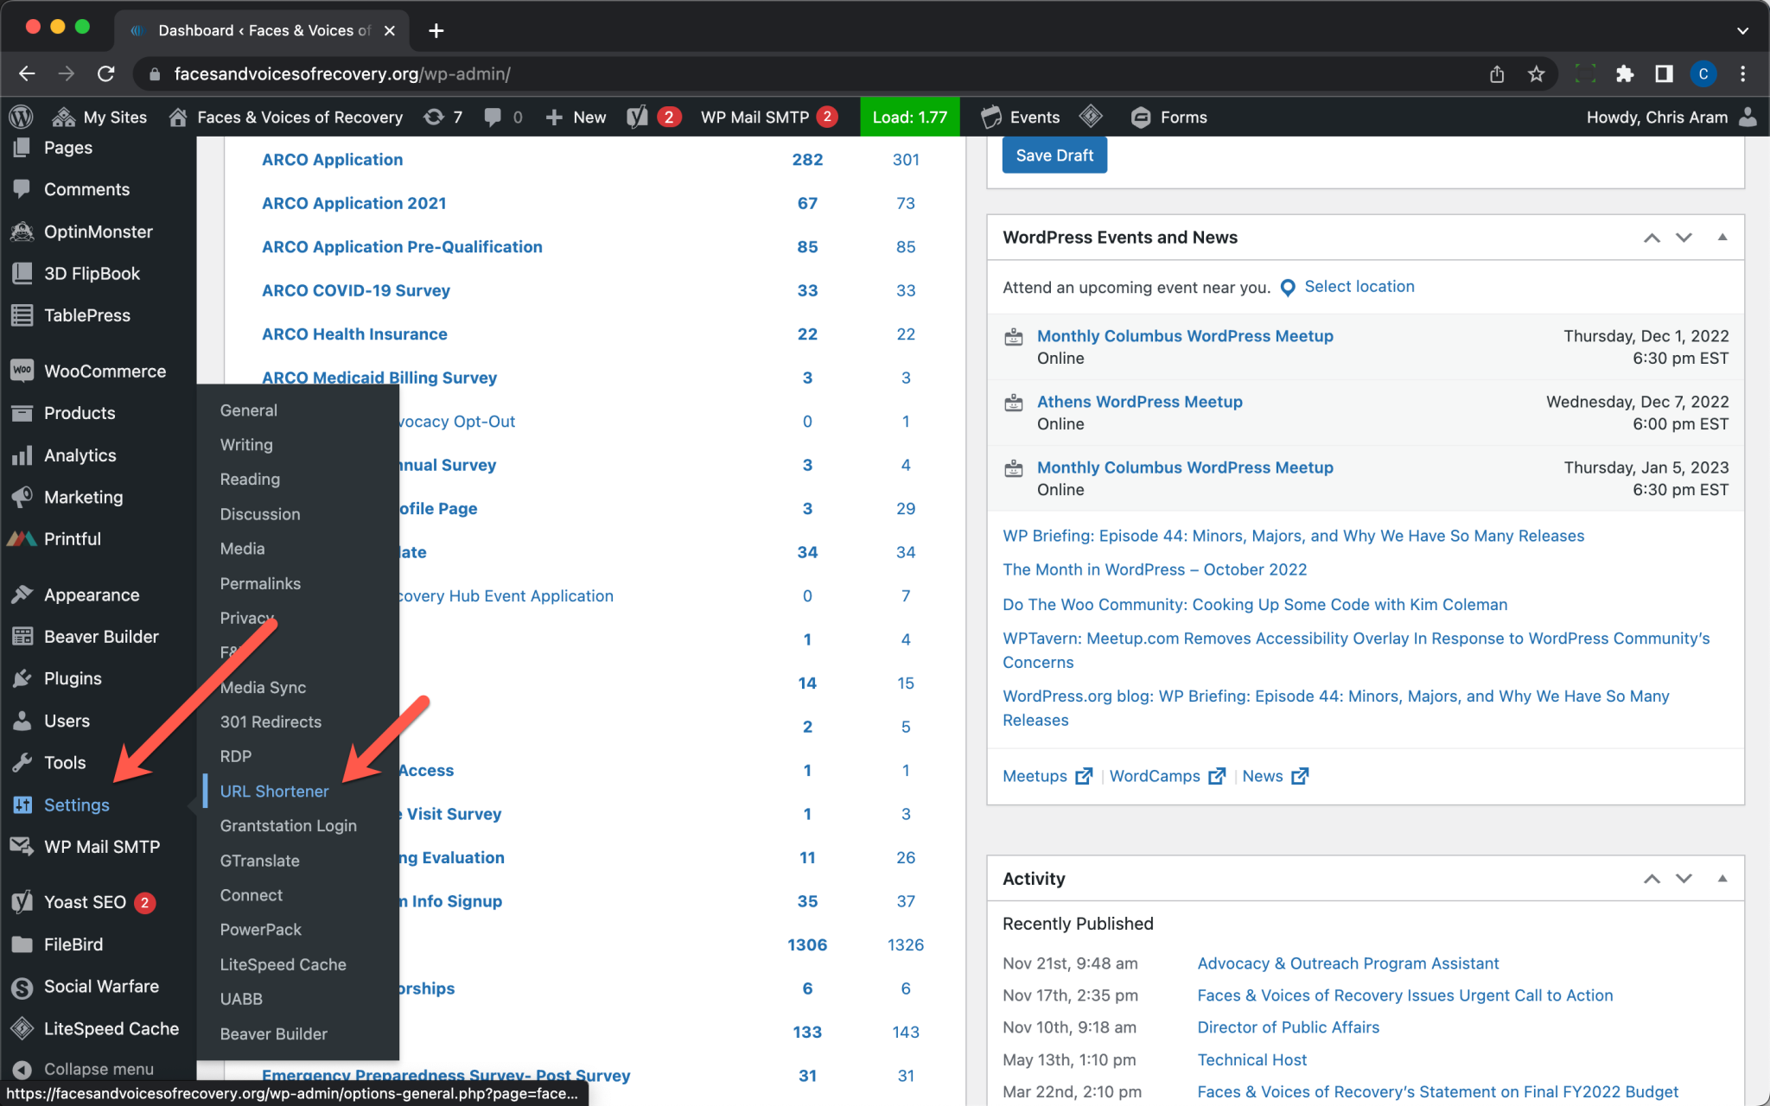The height and width of the screenshot is (1106, 1770).
Task: Toggle the Activity panel triangle
Action: click(x=1722, y=879)
